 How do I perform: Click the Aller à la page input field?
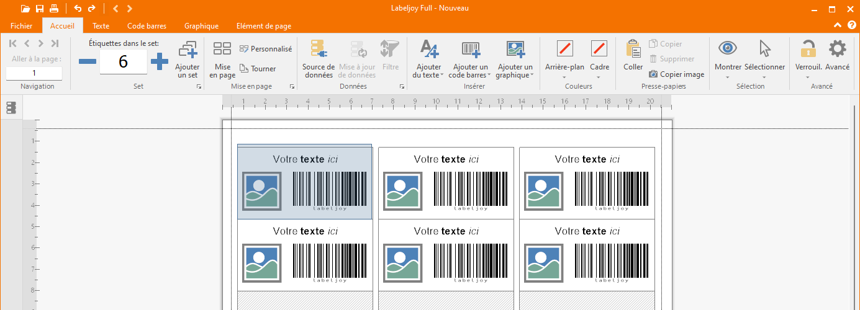tap(34, 73)
